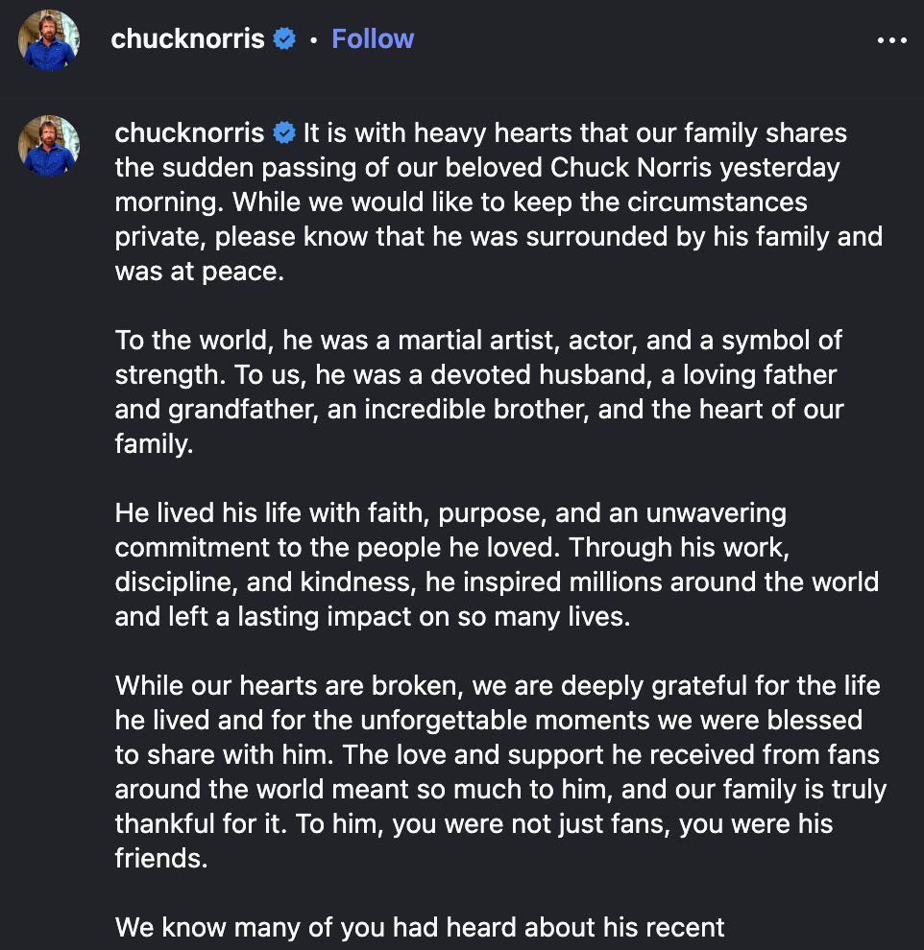Click the profile avatar next to caption

pyautogui.click(x=49, y=145)
